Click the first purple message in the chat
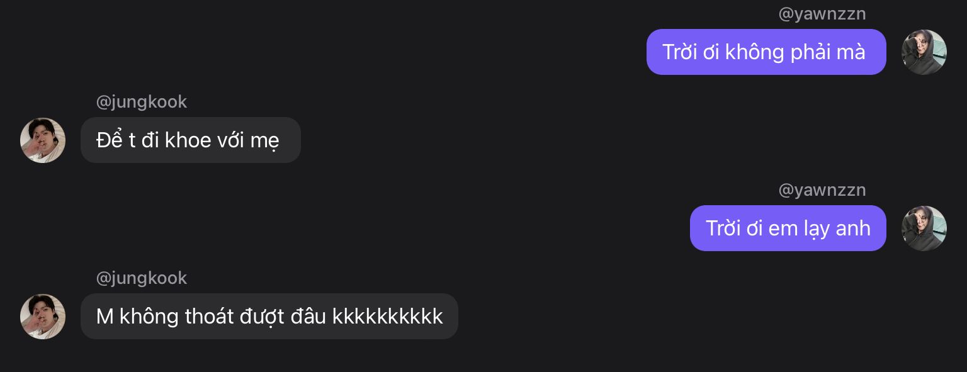This screenshot has height=372, width=967. tap(766, 52)
